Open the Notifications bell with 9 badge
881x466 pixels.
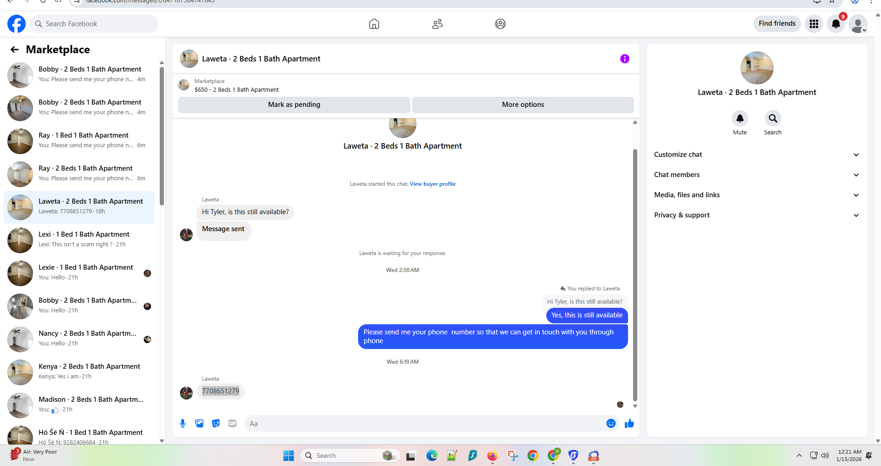836,24
